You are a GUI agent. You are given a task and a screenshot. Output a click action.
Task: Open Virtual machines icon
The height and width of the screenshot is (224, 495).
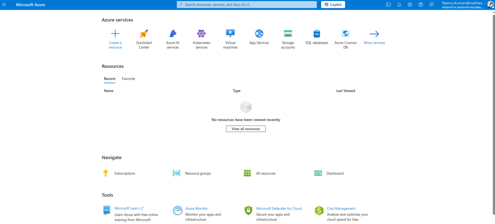[230, 33]
